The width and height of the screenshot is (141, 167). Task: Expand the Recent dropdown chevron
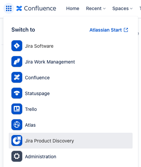104,9
